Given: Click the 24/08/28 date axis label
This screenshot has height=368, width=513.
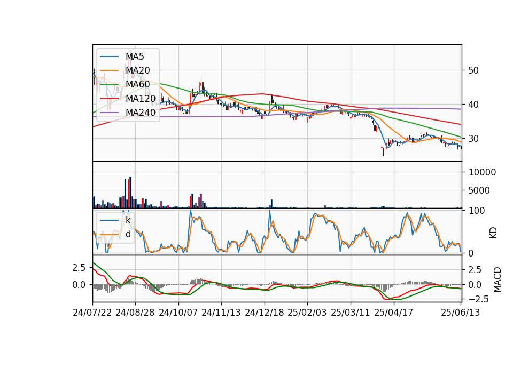Looking at the screenshot, I should point(135,313).
